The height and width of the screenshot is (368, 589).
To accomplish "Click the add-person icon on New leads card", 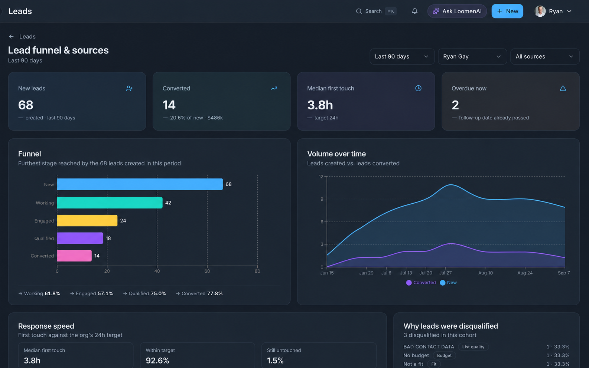I will coord(129,88).
